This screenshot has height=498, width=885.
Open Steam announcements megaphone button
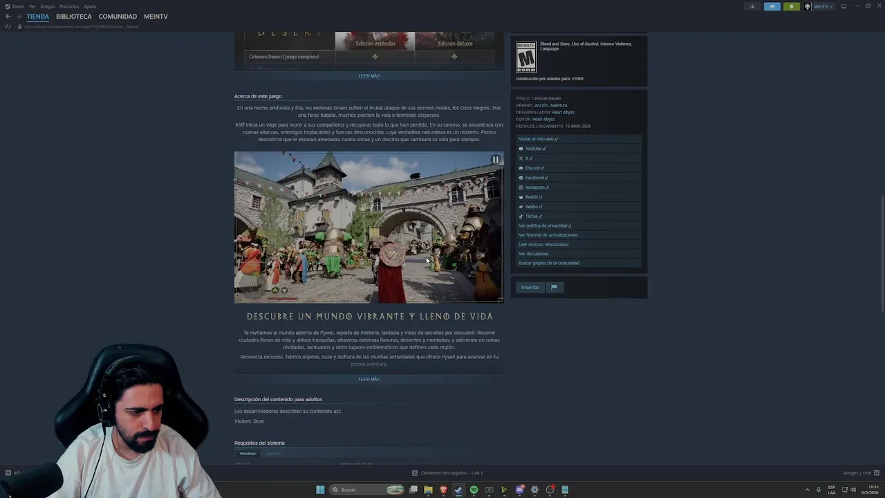click(772, 6)
